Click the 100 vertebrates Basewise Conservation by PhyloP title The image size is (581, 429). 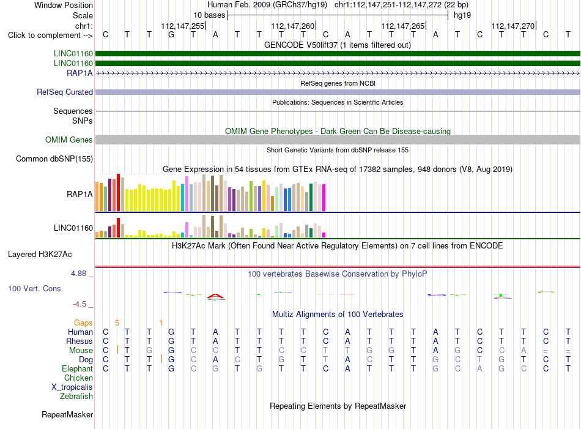coord(338,274)
